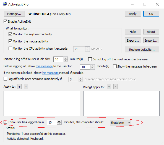This screenshot has height=145, width=164.
Task: Open the Manage... dialog
Action: (14, 14)
